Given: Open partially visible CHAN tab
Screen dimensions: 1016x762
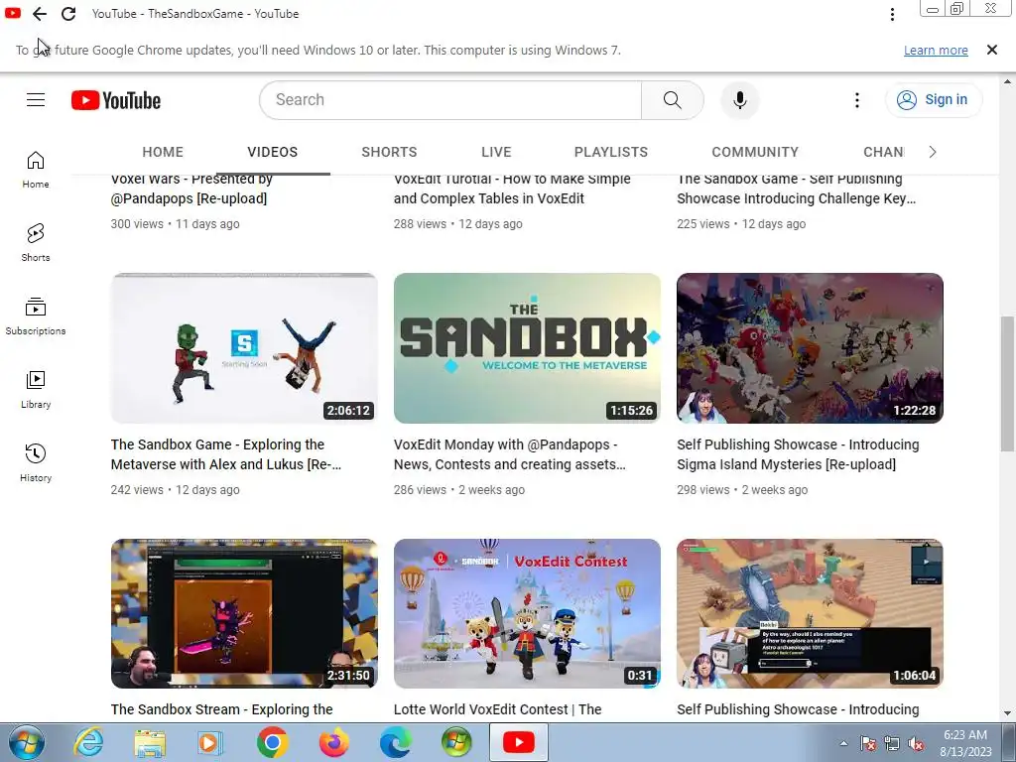Looking at the screenshot, I should click(x=884, y=152).
